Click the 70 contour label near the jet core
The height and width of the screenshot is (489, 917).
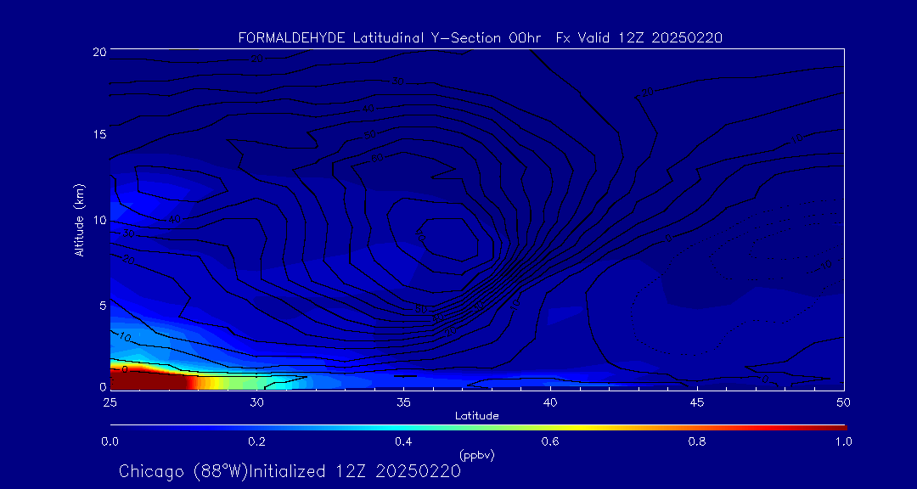420,236
